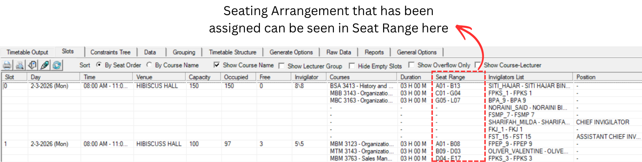The height and width of the screenshot is (162, 642).
Task: Click seat range C01 - G04
Action: pos(448,93)
